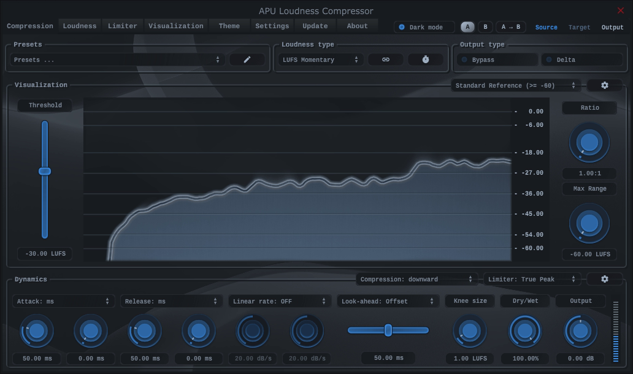Click the Output gain knob
Screen dimensions: 633x374
point(580,331)
